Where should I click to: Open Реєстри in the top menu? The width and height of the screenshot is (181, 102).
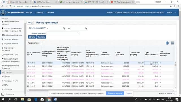tap(29, 12)
